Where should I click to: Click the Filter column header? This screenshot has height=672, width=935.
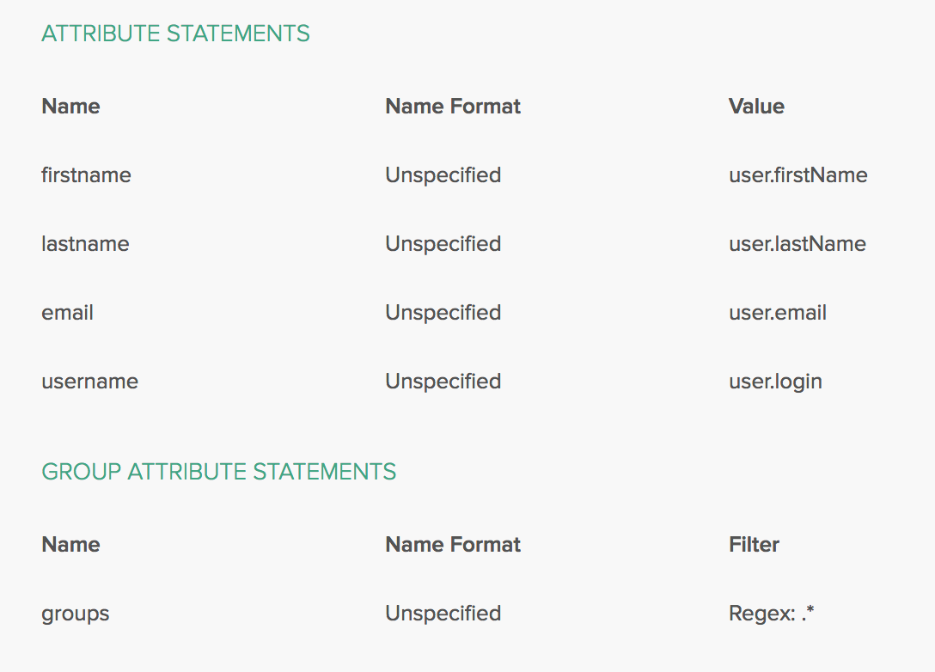[x=754, y=545]
